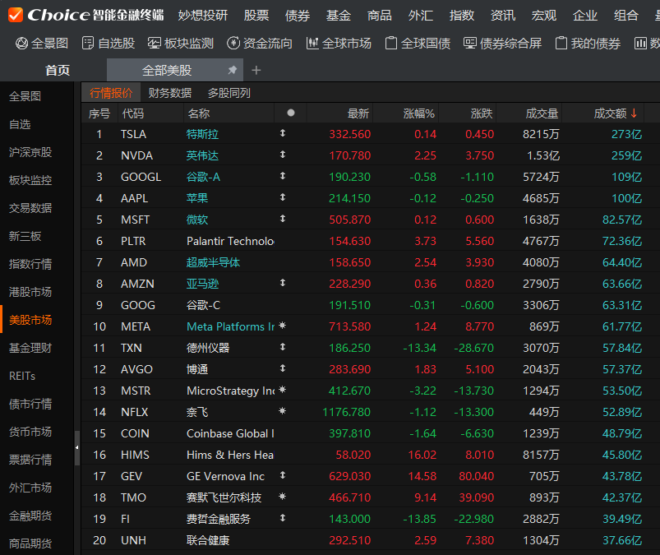Select 指数行情 in the sidebar
The width and height of the screenshot is (660, 555).
click(x=30, y=264)
